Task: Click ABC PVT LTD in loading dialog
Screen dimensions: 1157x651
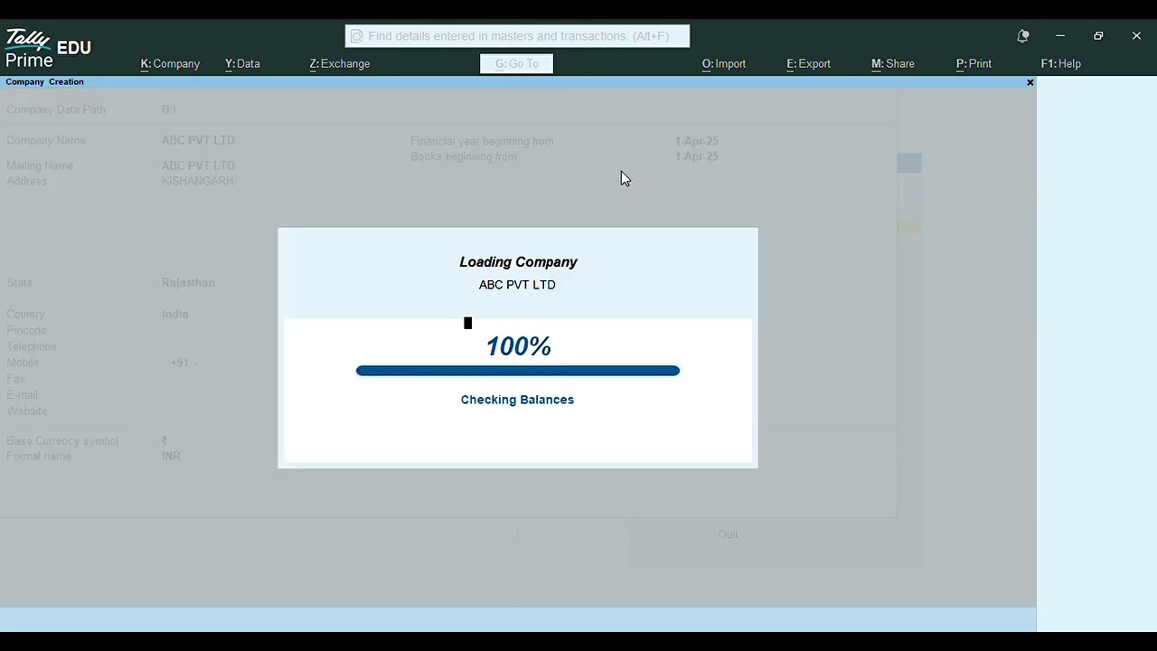Action: [x=517, y=285]
